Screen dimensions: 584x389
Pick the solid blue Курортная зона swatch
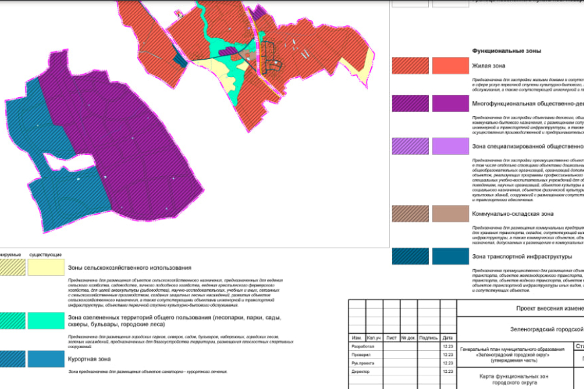click(x=45, y=359)
